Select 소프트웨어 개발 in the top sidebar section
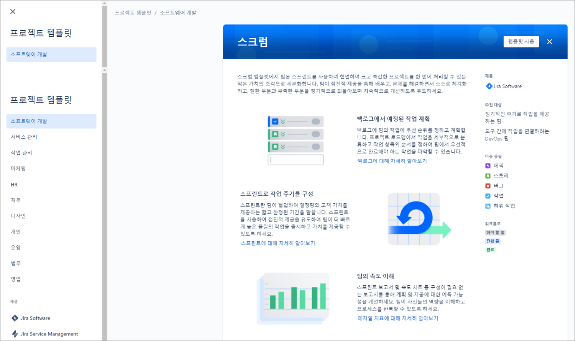Image resolution: width=575 pixels, height=341 pixels. coord(51,54)
